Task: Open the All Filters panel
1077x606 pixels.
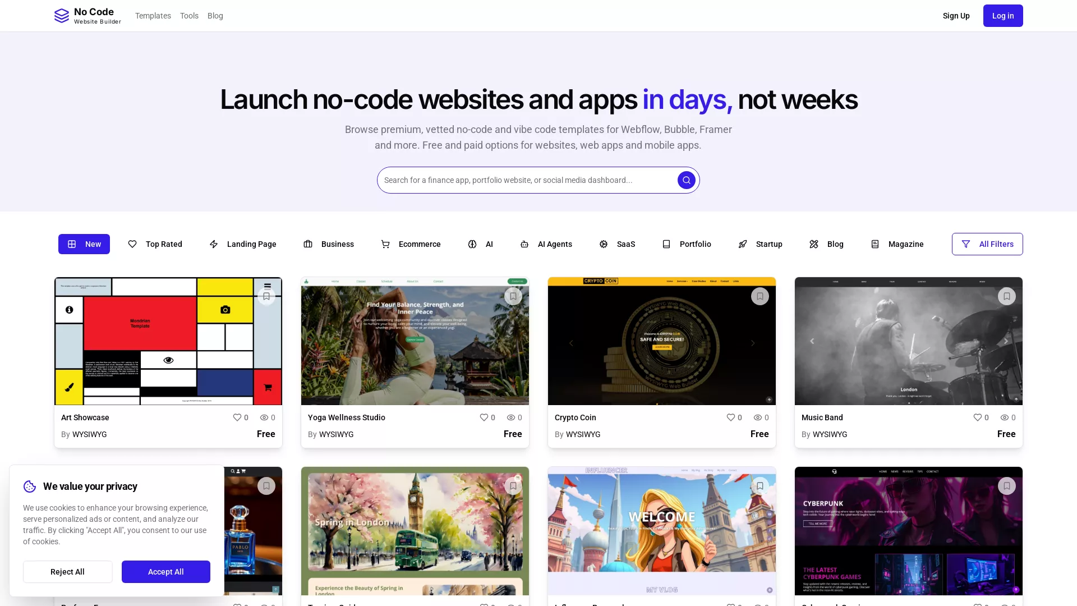Action: (x=987, y=244)
